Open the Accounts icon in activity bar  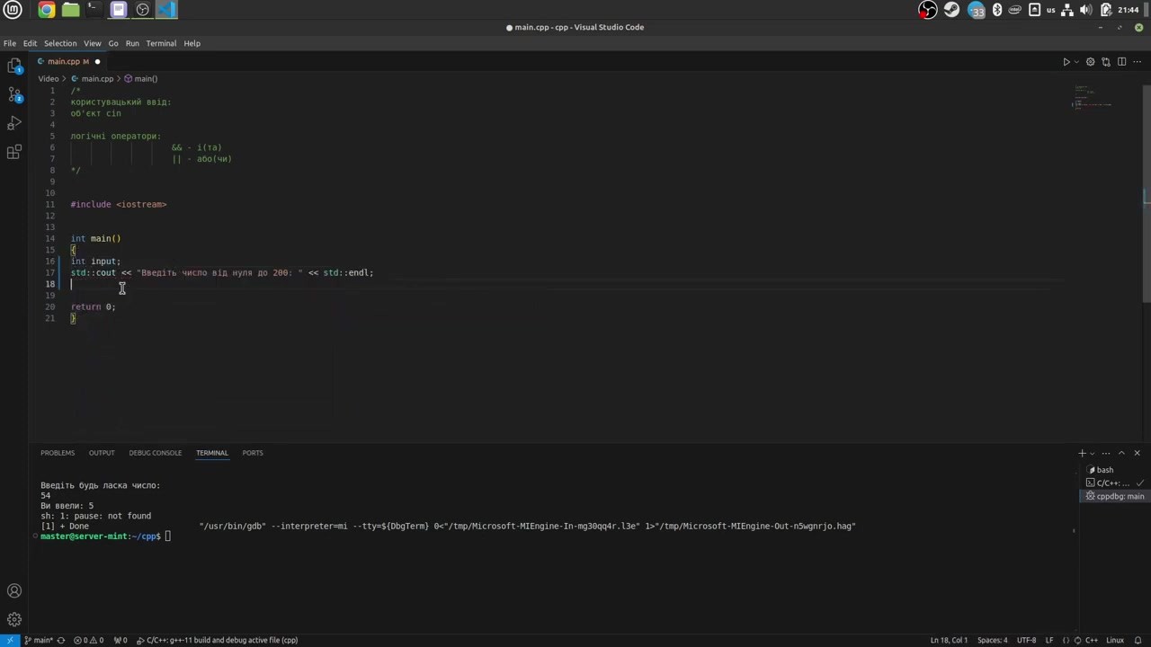(x=14, y=590)
